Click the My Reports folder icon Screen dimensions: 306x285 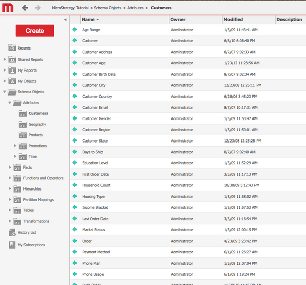(12, 70)
